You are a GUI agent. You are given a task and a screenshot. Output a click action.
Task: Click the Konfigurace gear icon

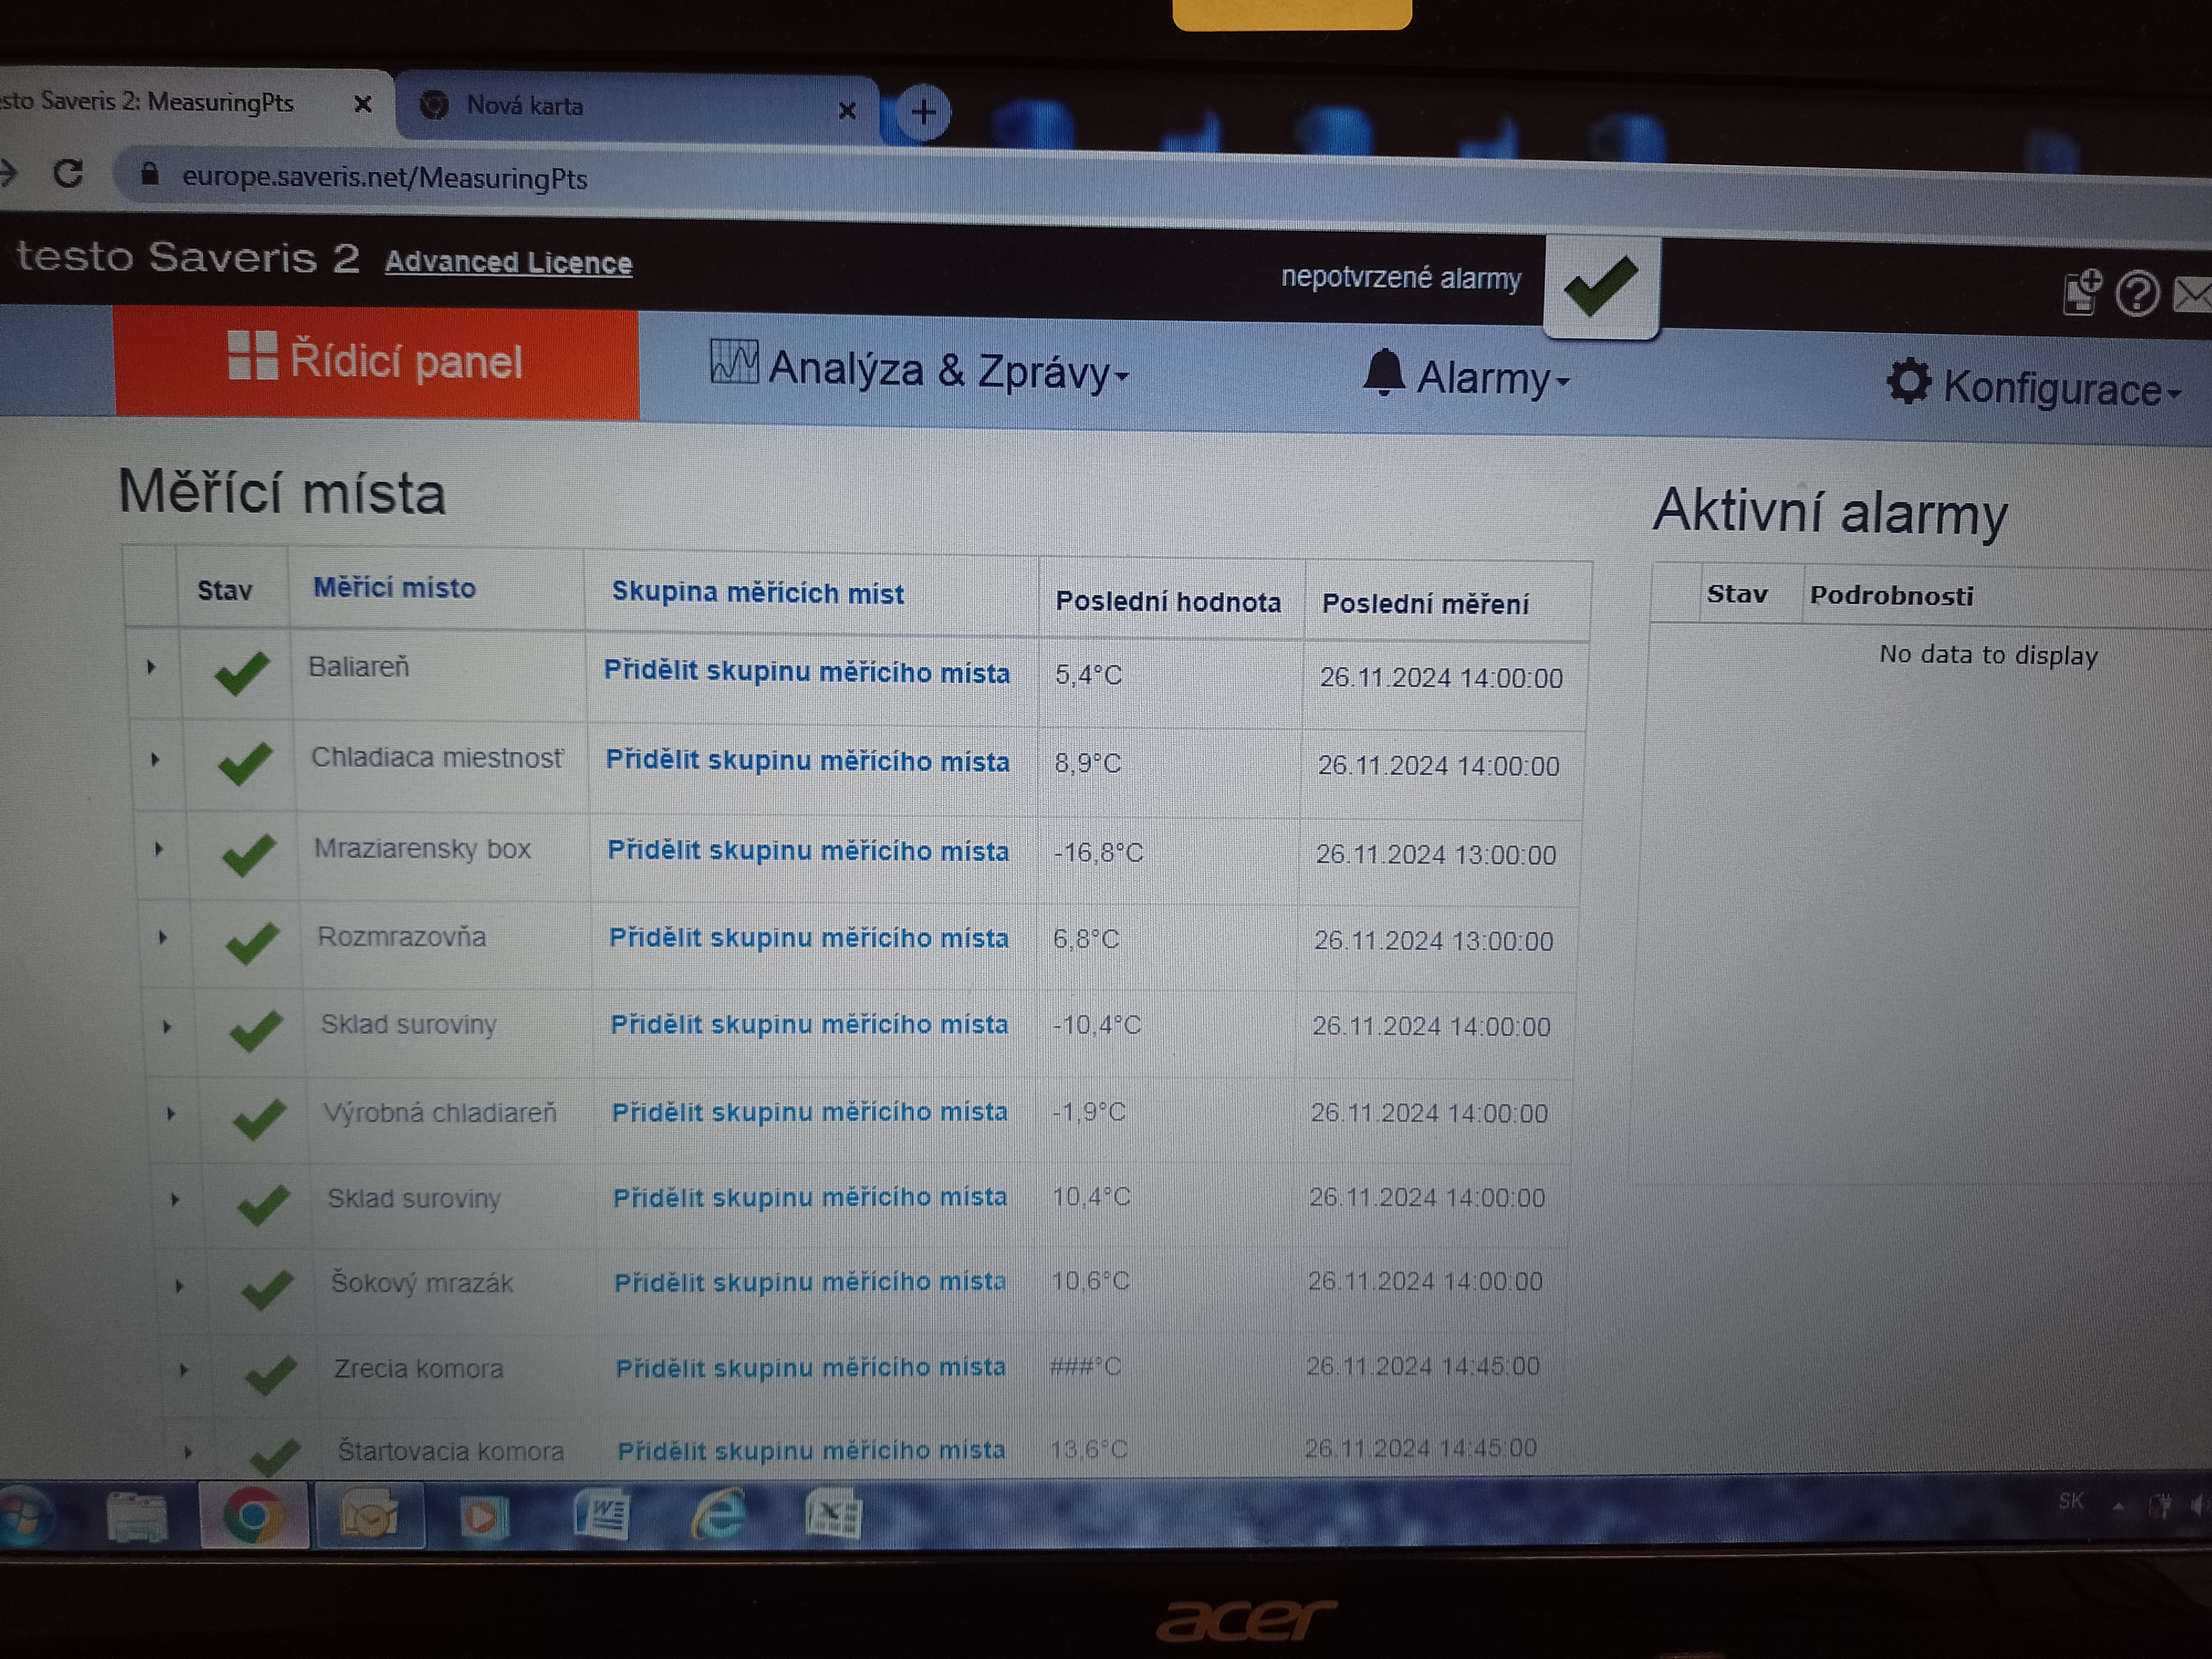[x=1908, y=381]
